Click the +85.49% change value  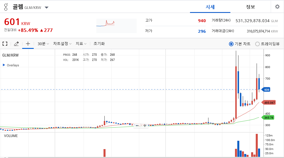28,30
